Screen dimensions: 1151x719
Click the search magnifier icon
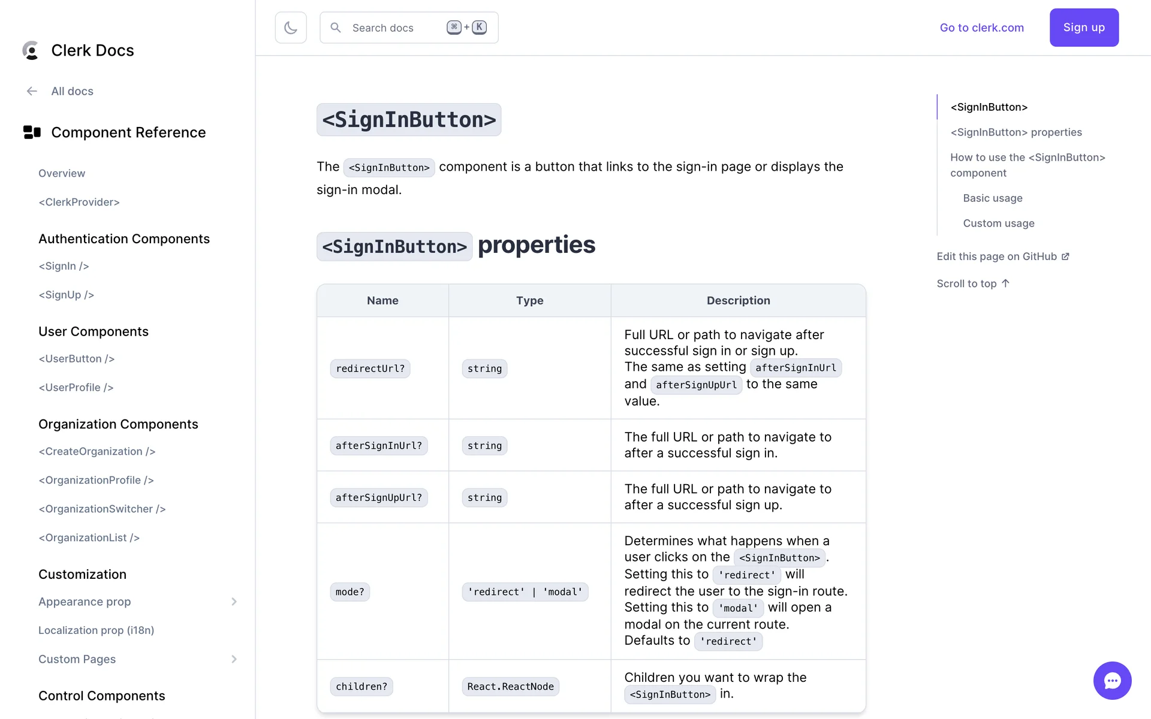pyautogui.click(x=336, y=28)
